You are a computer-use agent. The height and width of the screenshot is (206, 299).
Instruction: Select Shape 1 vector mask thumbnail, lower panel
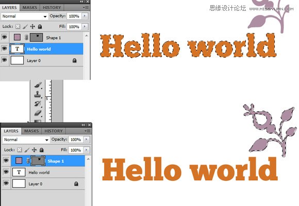click(38, 161)
